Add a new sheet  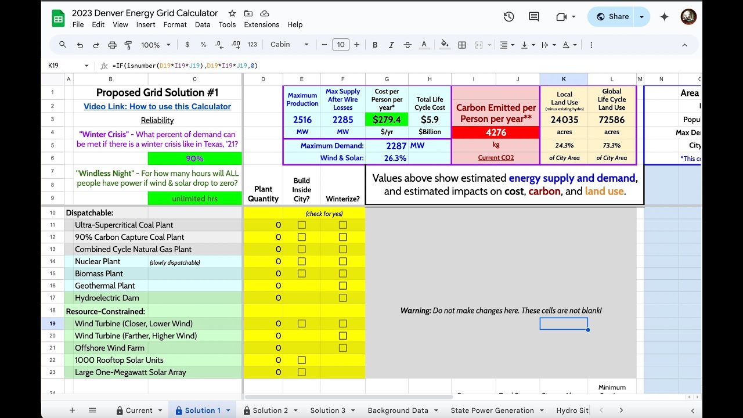[x=72, y=410]
